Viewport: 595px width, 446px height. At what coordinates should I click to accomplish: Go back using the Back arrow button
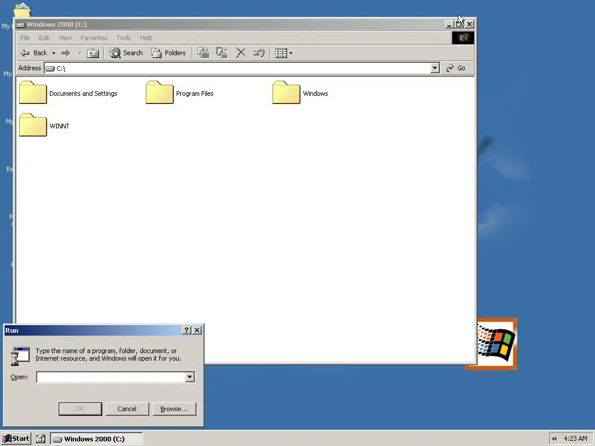(34, 53)
